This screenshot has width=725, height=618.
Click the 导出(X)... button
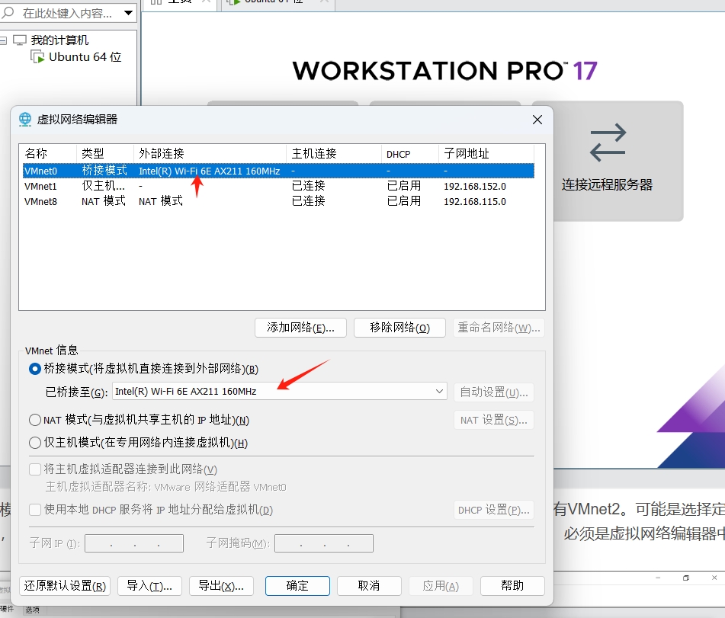click(221, 586)
